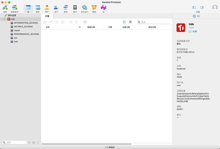Click the Export Wizard icon
Screen dimensions: 220x149
pos(77,22)
